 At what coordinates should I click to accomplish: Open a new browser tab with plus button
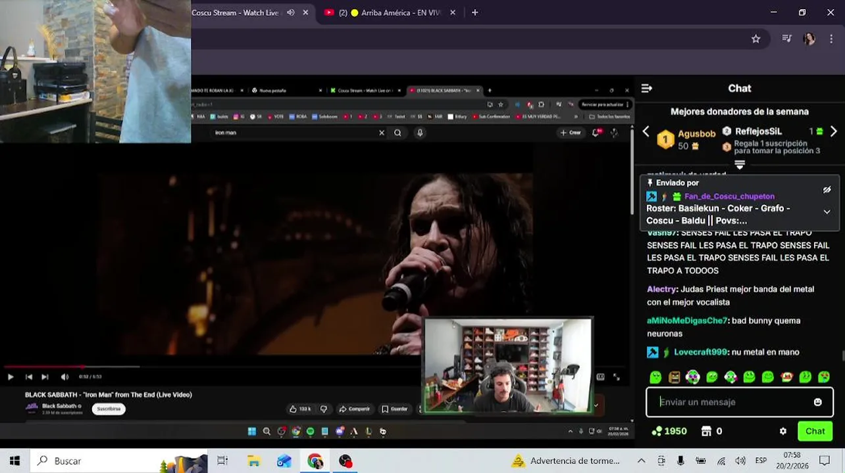(x=474, y=12)
